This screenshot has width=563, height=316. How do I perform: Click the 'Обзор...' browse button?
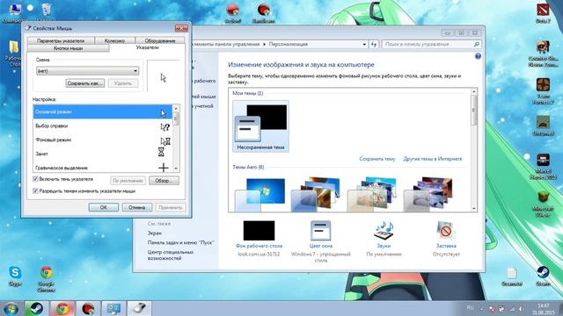(x=164, y=181)
